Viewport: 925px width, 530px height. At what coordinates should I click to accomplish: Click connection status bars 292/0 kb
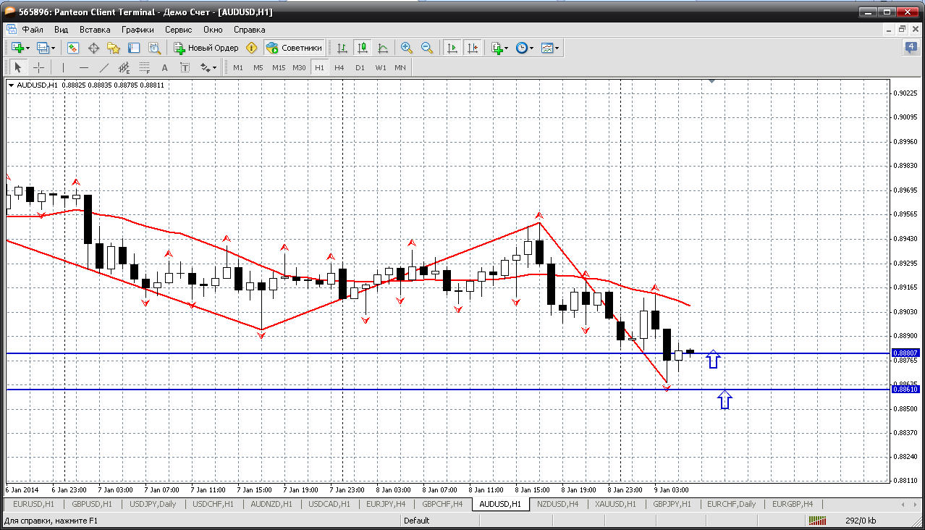pyautogui.click(x=819, y=520)
